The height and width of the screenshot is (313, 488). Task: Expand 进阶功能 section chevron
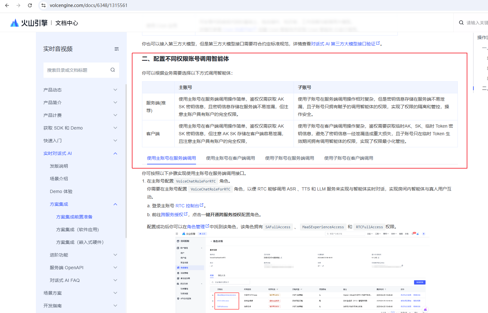coord(115,255)
